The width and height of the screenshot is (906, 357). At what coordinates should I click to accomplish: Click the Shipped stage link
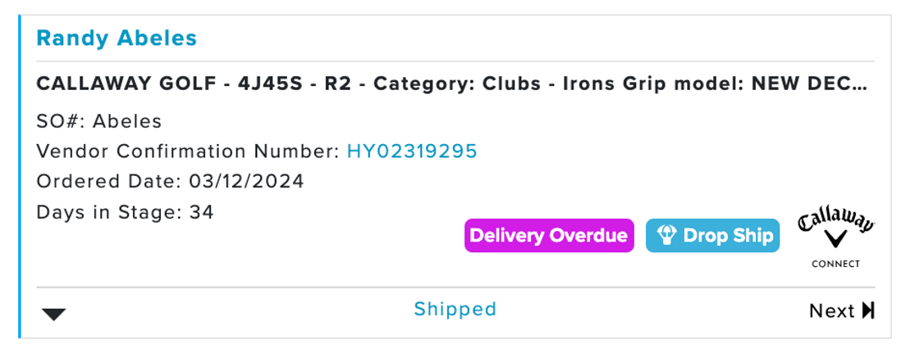[455, 310]
